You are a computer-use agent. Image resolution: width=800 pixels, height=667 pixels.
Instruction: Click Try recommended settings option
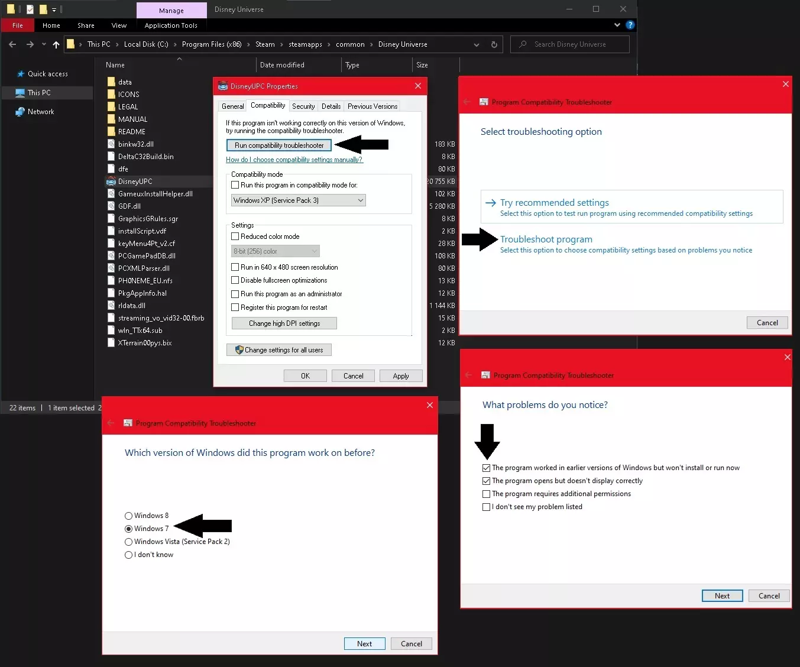click(x=632, y=207)
